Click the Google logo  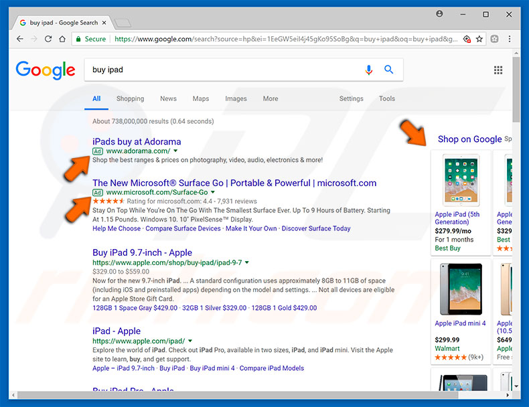pos(46,70)
